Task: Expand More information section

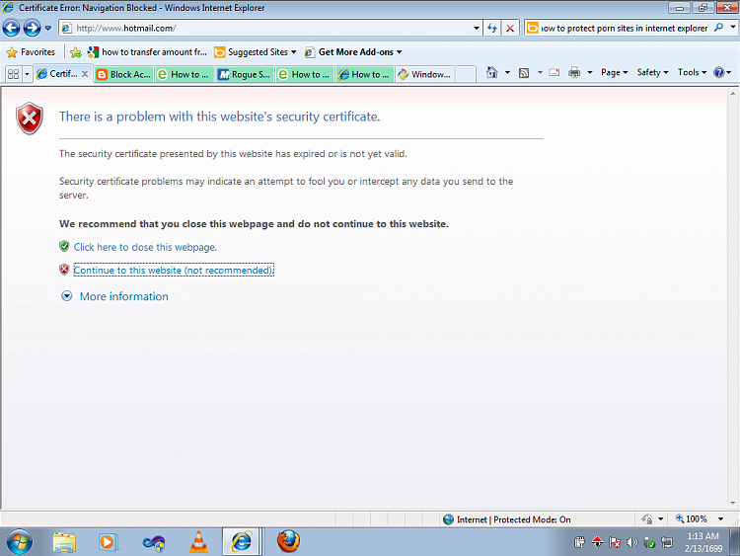Action: point(114,296)
